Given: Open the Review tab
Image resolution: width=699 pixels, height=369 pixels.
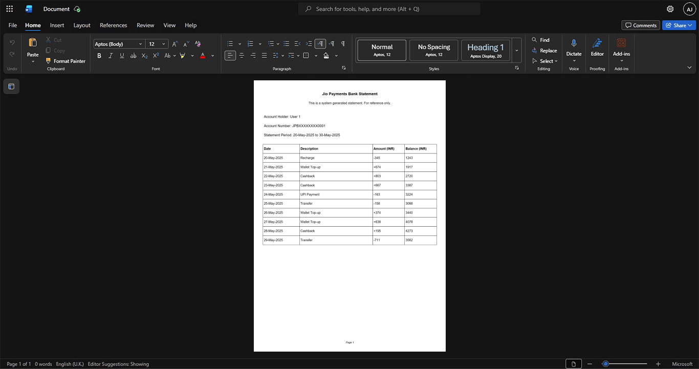Looking at the screenshot, I should [145, 25].
